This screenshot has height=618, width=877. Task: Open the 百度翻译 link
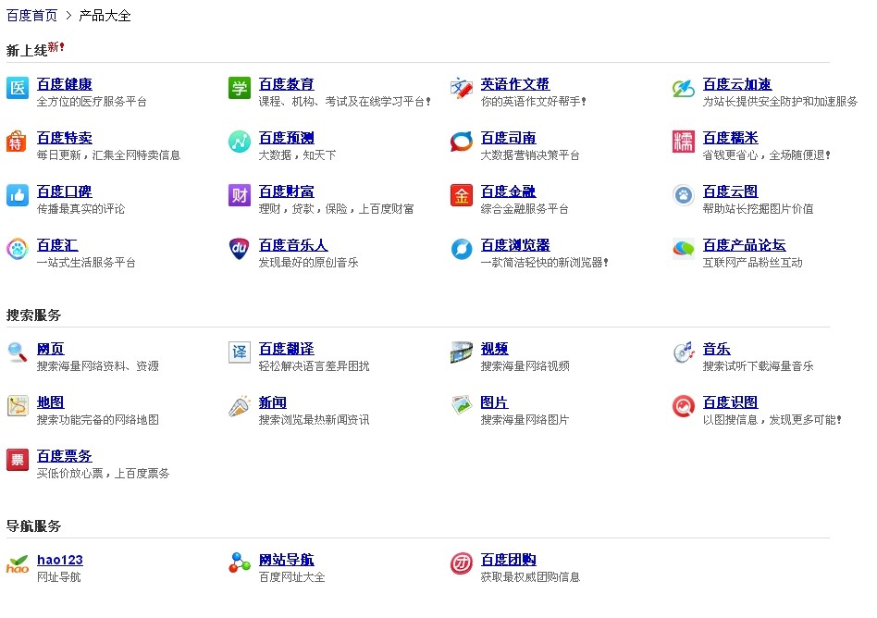pos(287,349)
